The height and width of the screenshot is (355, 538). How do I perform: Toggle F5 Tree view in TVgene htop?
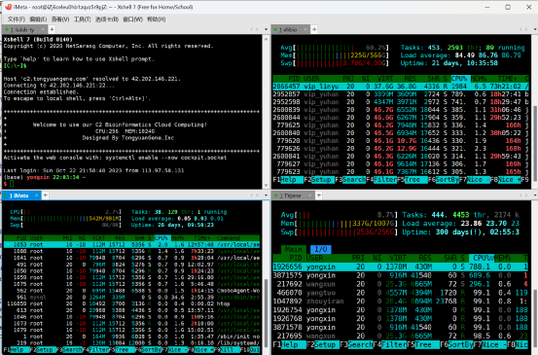coord(423,344)
